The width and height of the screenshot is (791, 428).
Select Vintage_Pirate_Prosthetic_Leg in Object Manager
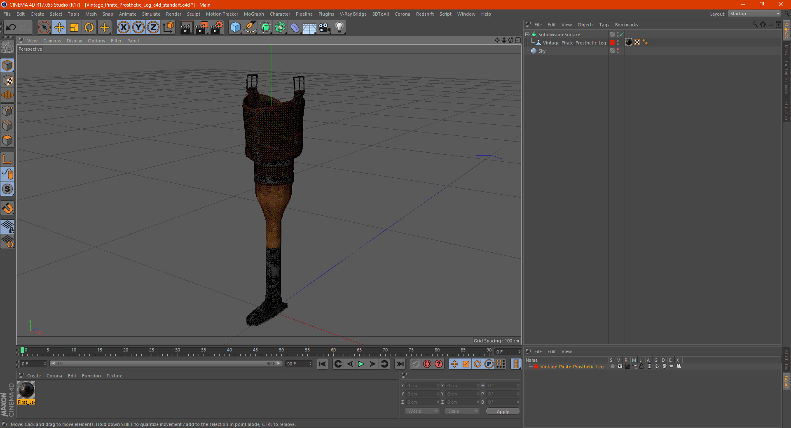574,43
